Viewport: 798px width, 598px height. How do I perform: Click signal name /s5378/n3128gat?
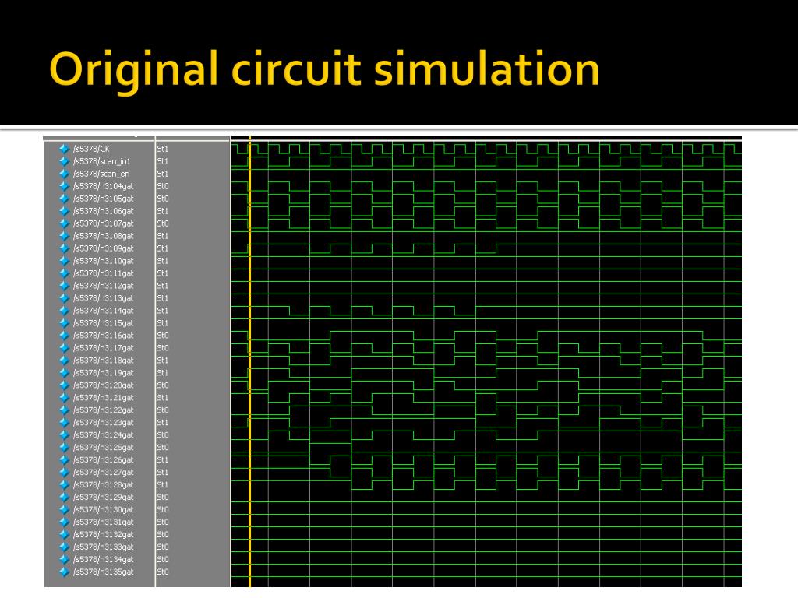[104, 485]
